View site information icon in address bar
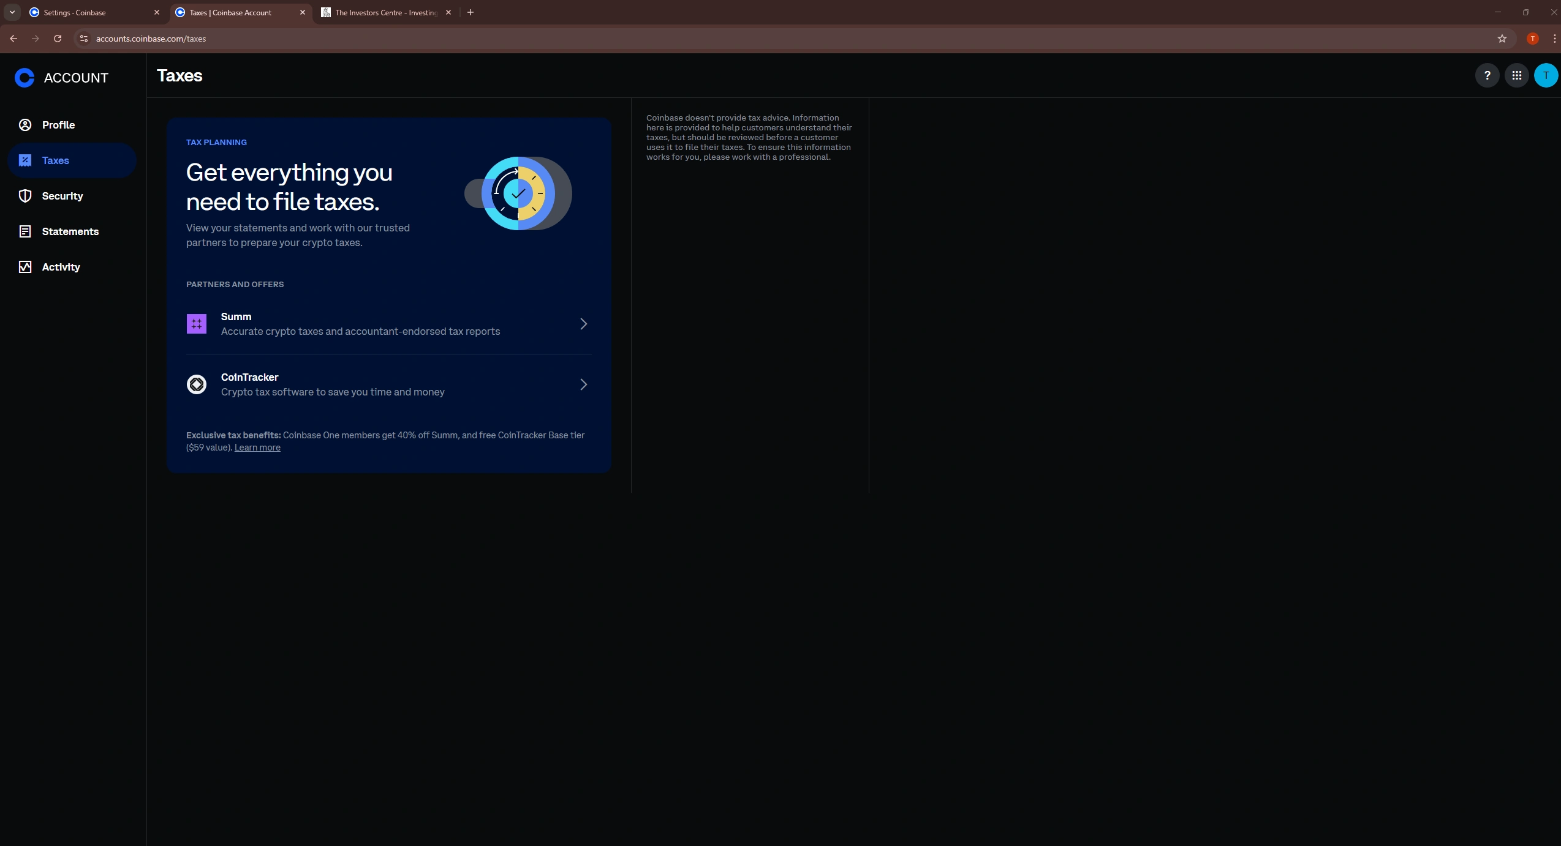The width and height of the screenshot is (1561, 846). tap(84, 39)
